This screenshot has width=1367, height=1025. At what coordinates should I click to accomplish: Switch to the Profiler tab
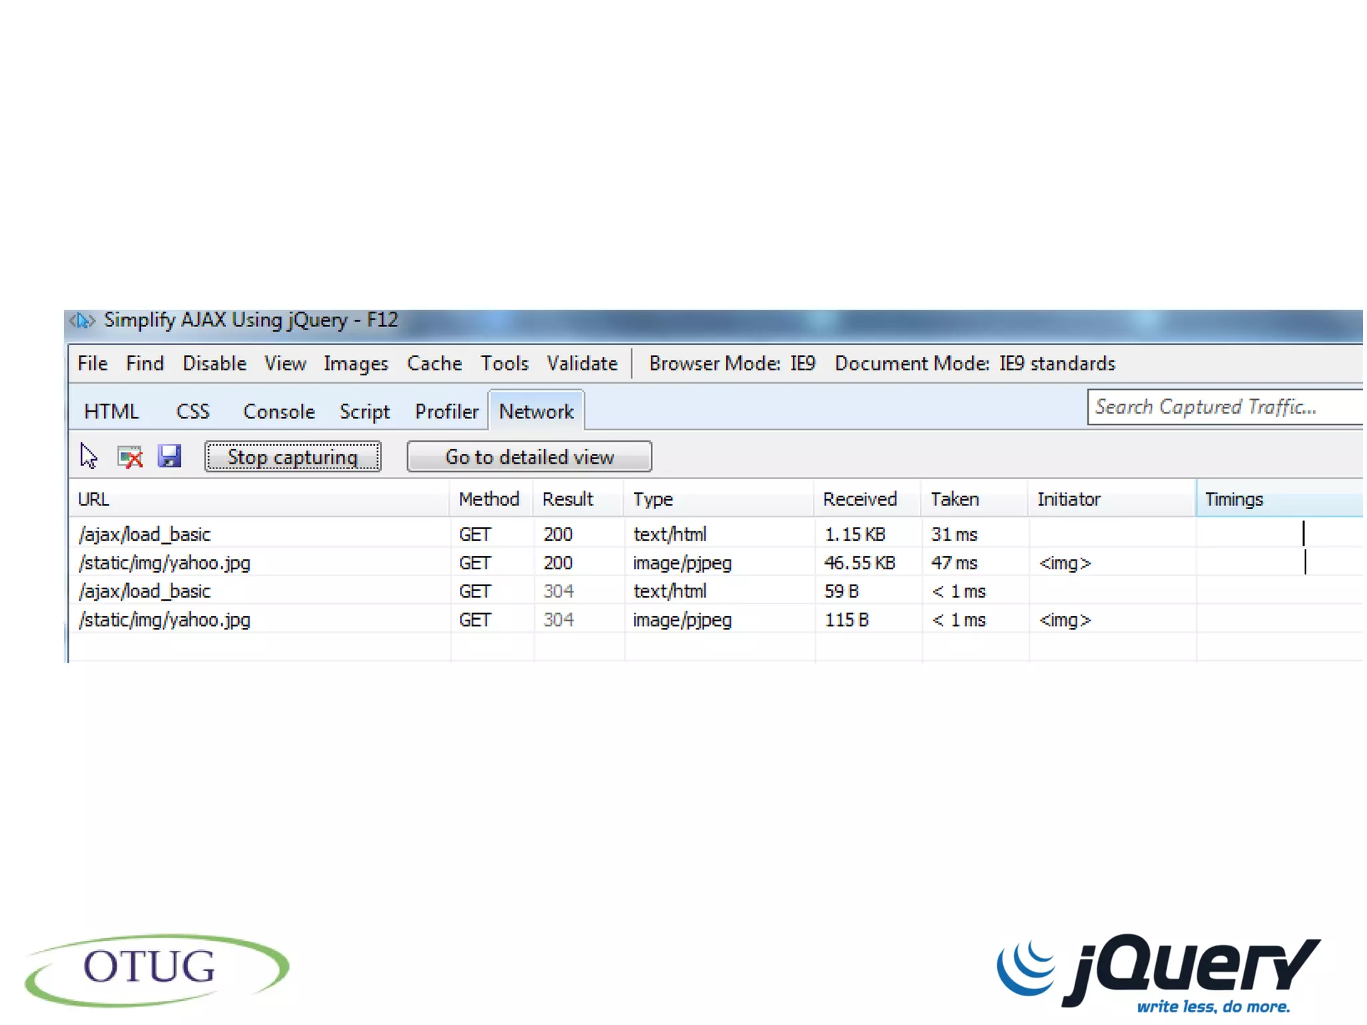click(x=447, y=412)
